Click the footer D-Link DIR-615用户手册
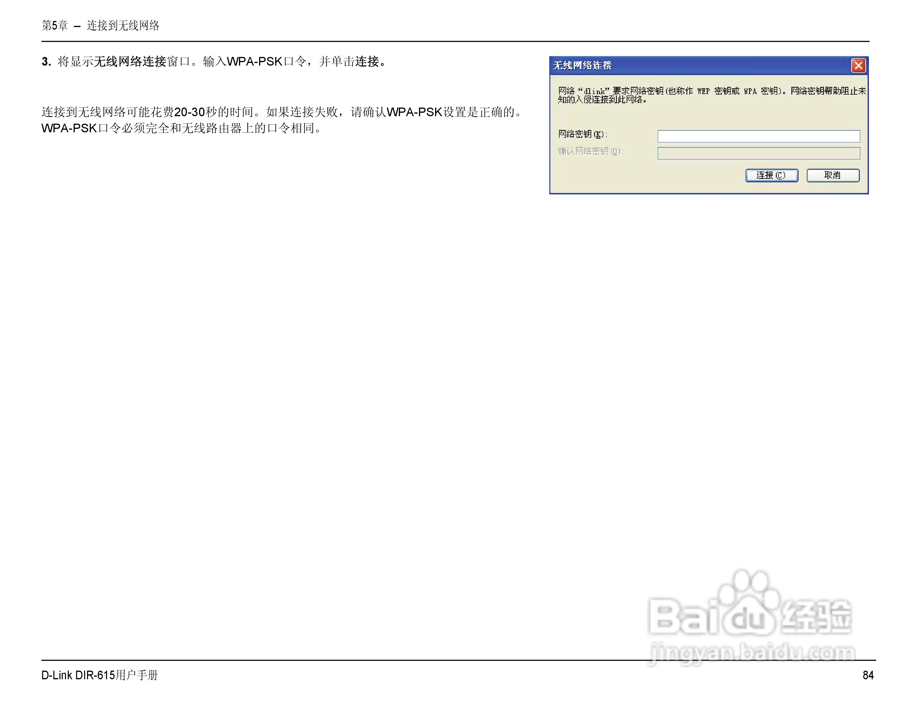 [x=99, y=675]
